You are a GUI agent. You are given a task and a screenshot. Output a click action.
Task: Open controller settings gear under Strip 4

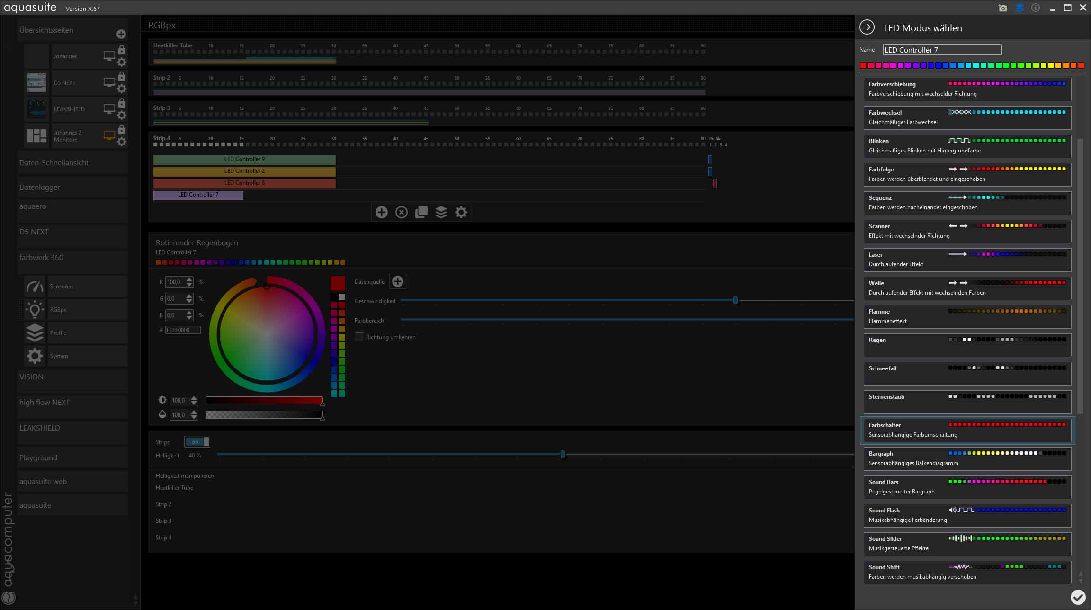point(461,212)
